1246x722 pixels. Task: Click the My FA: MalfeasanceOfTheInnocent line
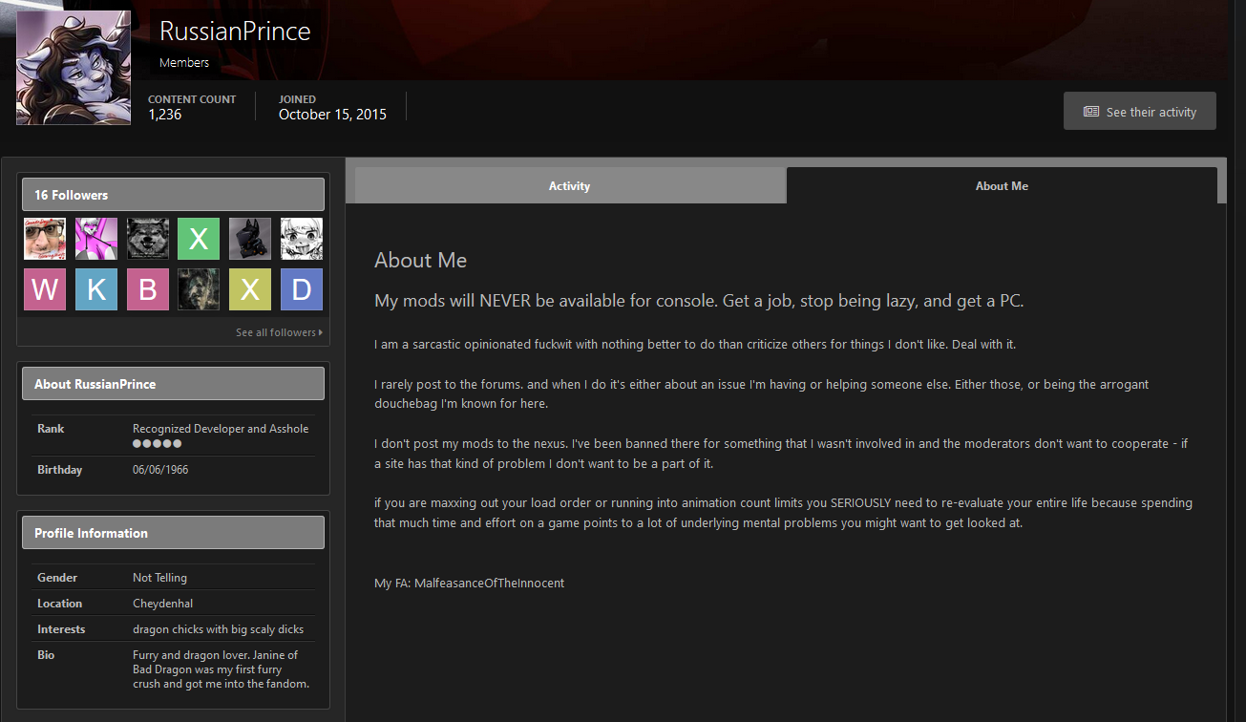(x=469, y=583)
